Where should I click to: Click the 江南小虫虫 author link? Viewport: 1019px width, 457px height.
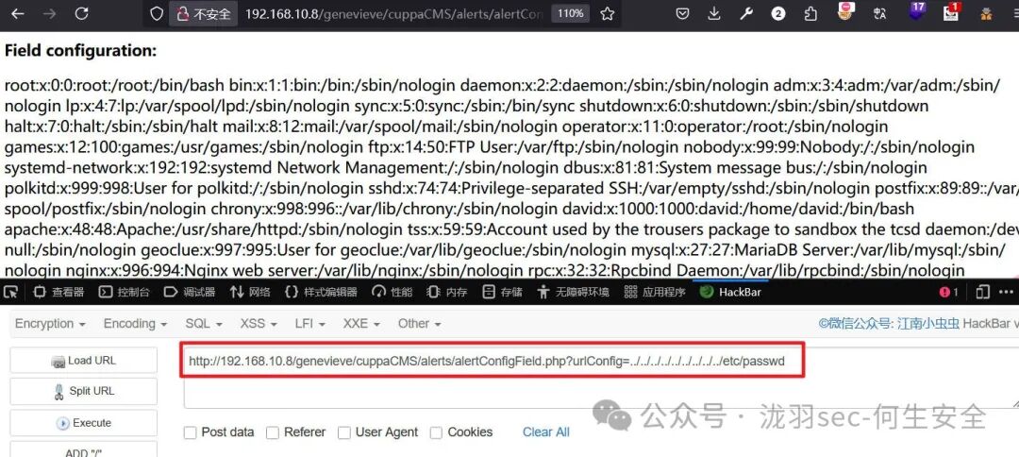(928, 324)
